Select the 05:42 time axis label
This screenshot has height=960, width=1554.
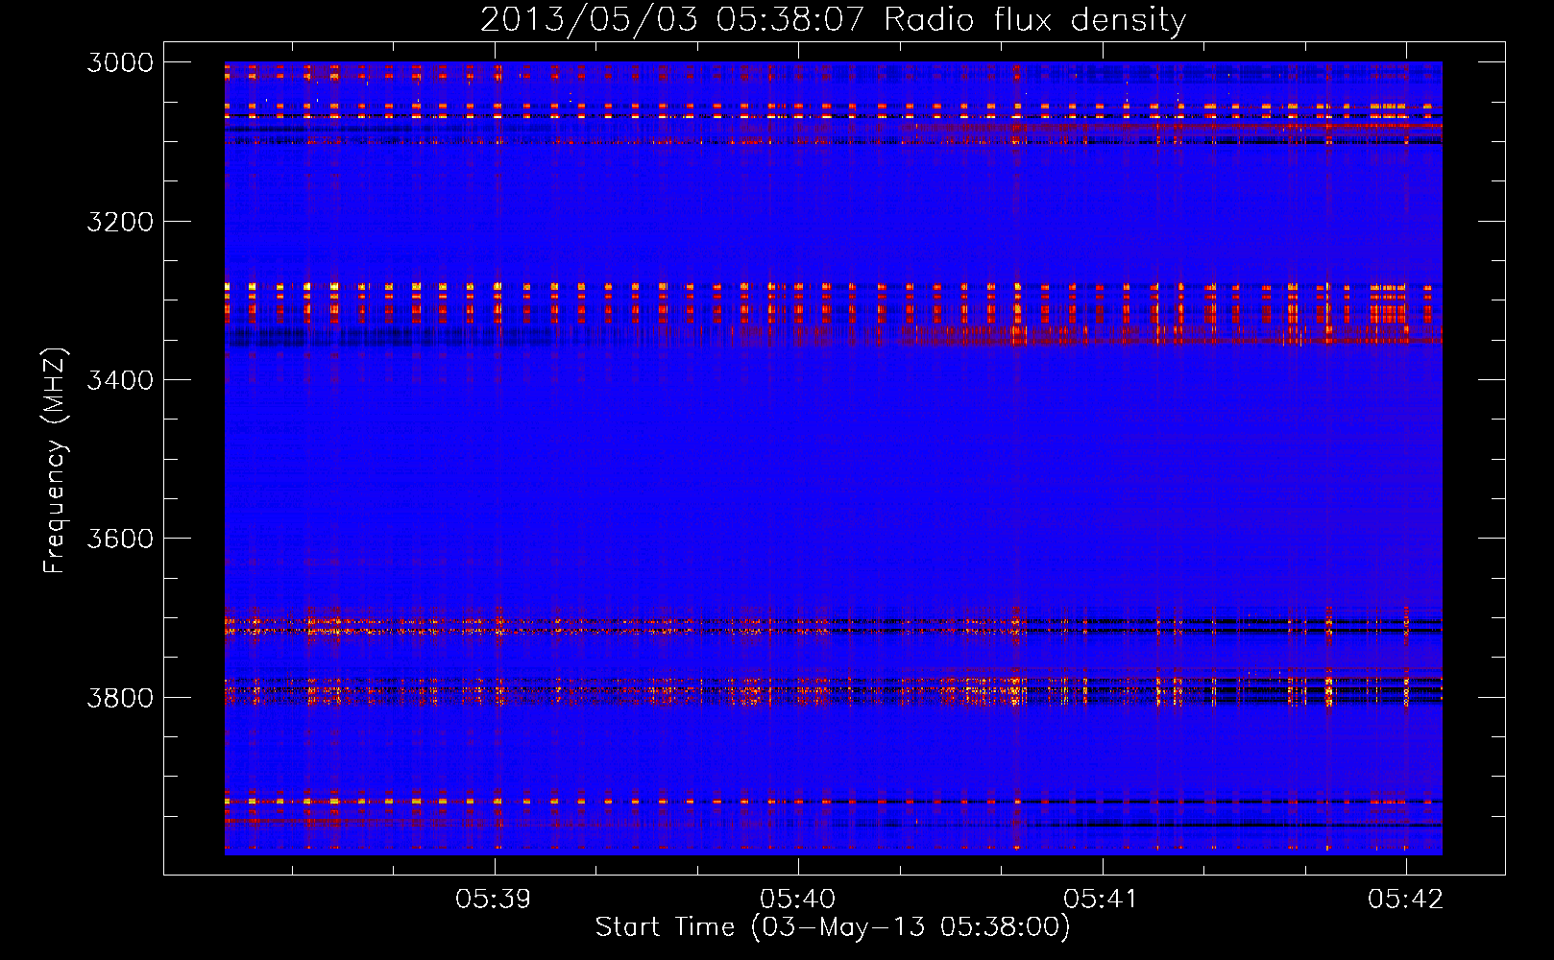pyautogui.click(x=1406, y=900)
